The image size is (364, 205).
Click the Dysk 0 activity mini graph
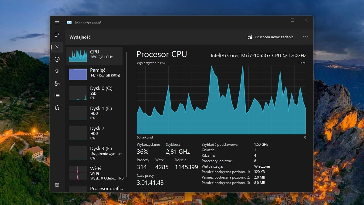click(x=78, y=93)
